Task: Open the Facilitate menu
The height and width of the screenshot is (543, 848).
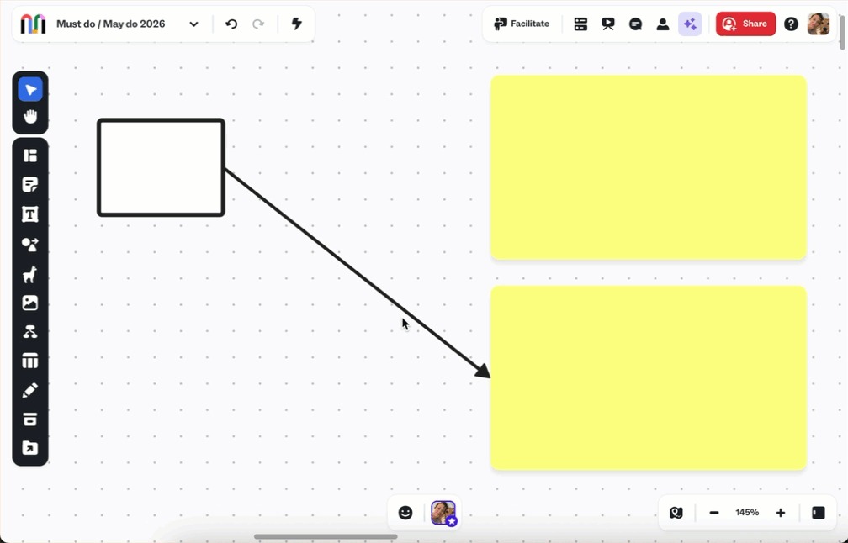Action: [x=522, y=24]
